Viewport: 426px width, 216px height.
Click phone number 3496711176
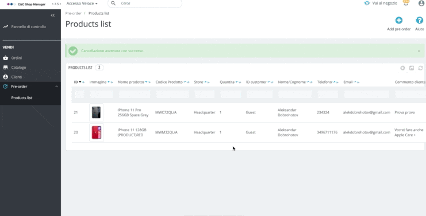327,132
